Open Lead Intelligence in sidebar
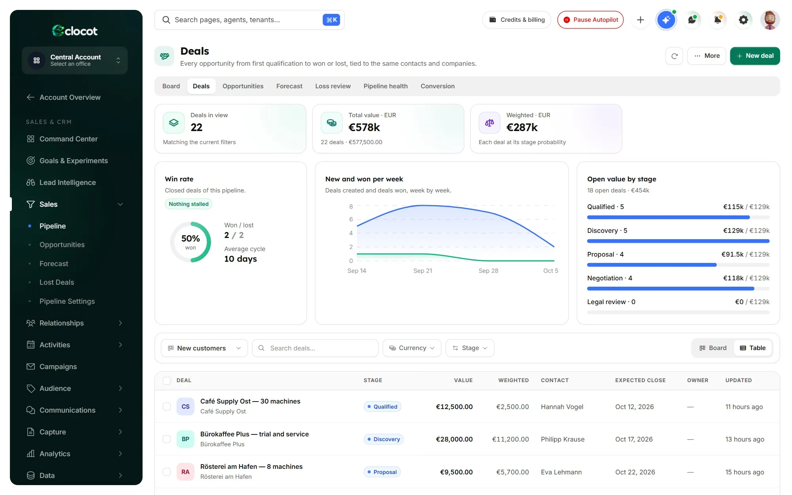This screenshot has width=792, height=495. coord(74,183)
